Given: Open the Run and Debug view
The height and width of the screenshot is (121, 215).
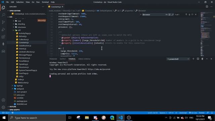Looking at the screenshot, I should click(3, 30).
